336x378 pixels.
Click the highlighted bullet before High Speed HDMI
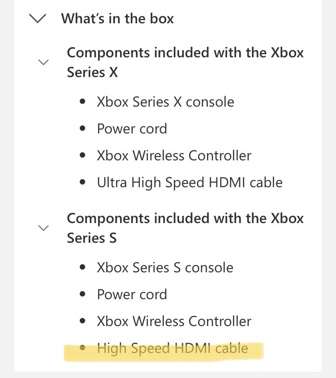click(x=82, y=348)
